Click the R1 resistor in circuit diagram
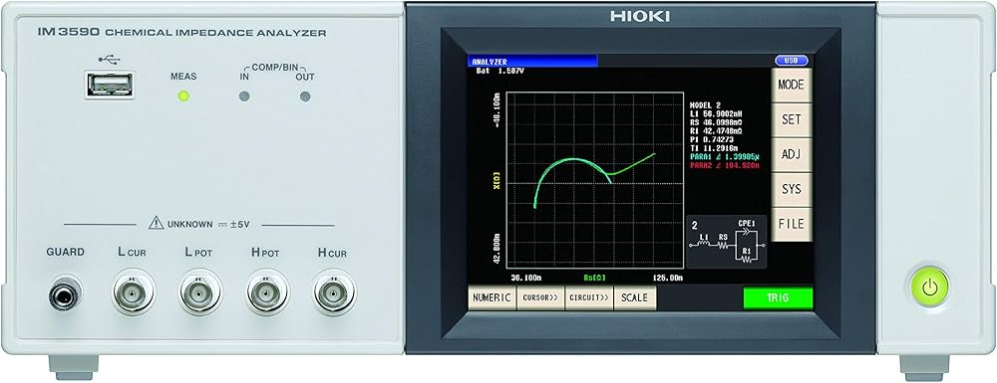The image size is (997, 383). (746, 257)
